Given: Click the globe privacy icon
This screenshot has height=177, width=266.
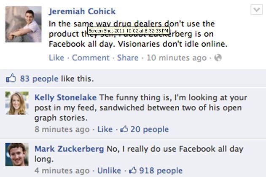Looking at the screenshot, I should coord(218,58).
